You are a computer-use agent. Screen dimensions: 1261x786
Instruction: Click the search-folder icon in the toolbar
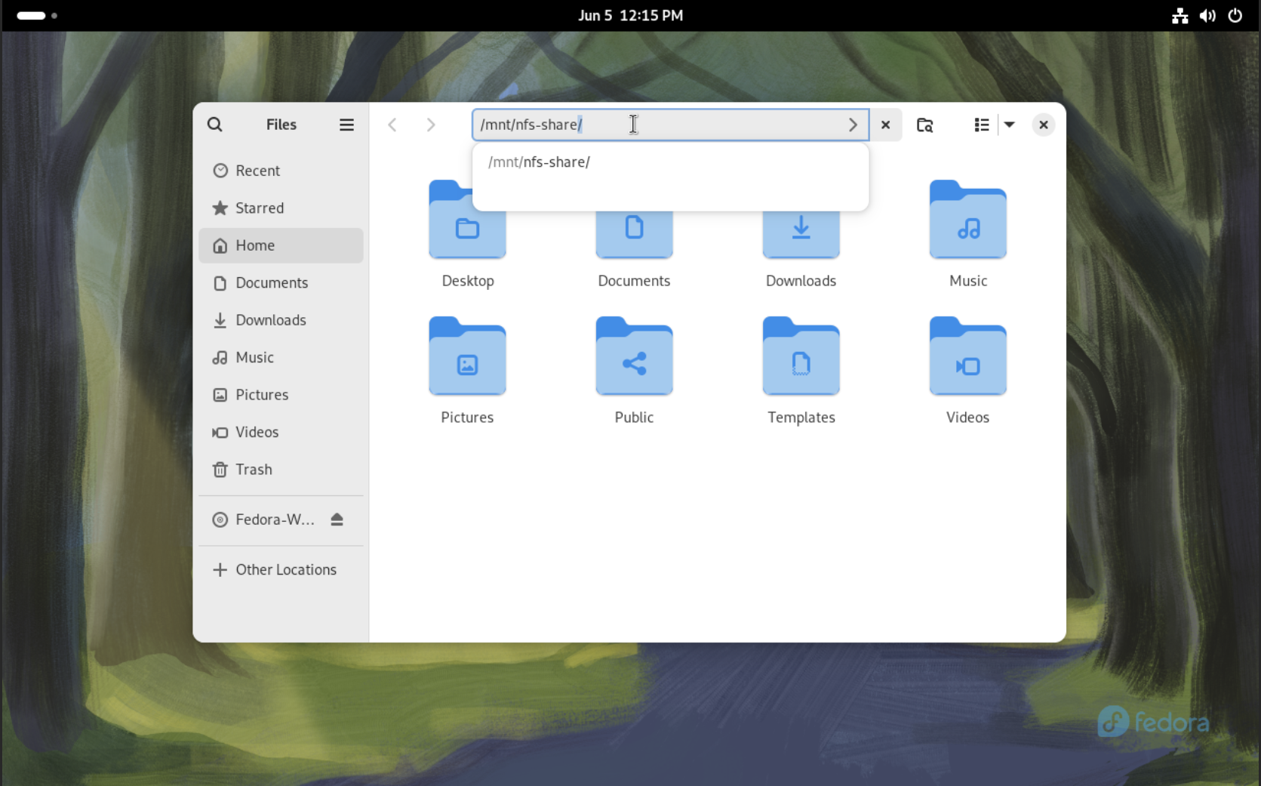tap(924, 125)
